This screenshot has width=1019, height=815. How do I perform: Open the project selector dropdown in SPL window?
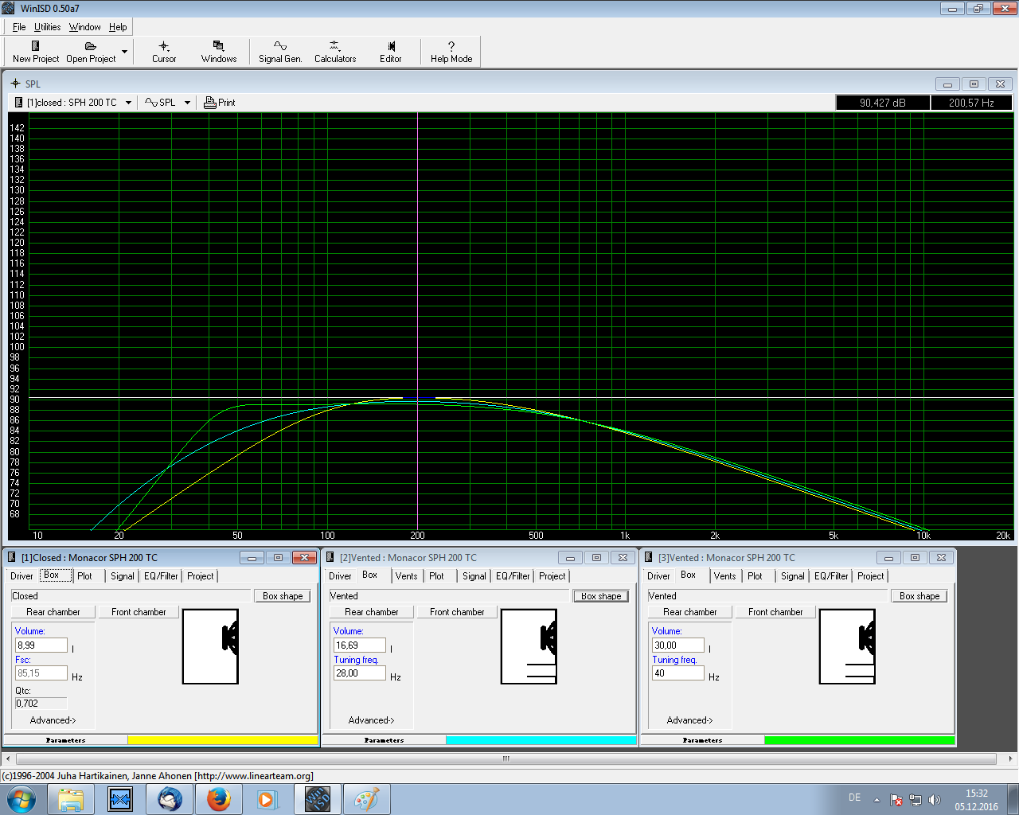click(x=128, y=103)
